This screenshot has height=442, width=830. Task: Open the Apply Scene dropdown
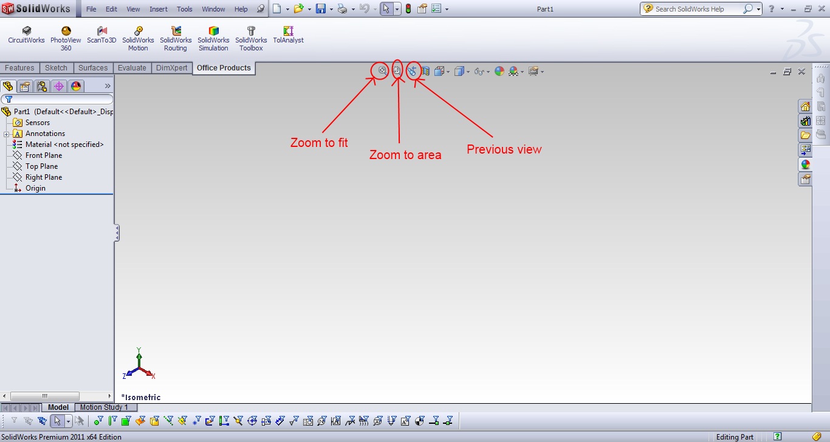pos(523,72)
